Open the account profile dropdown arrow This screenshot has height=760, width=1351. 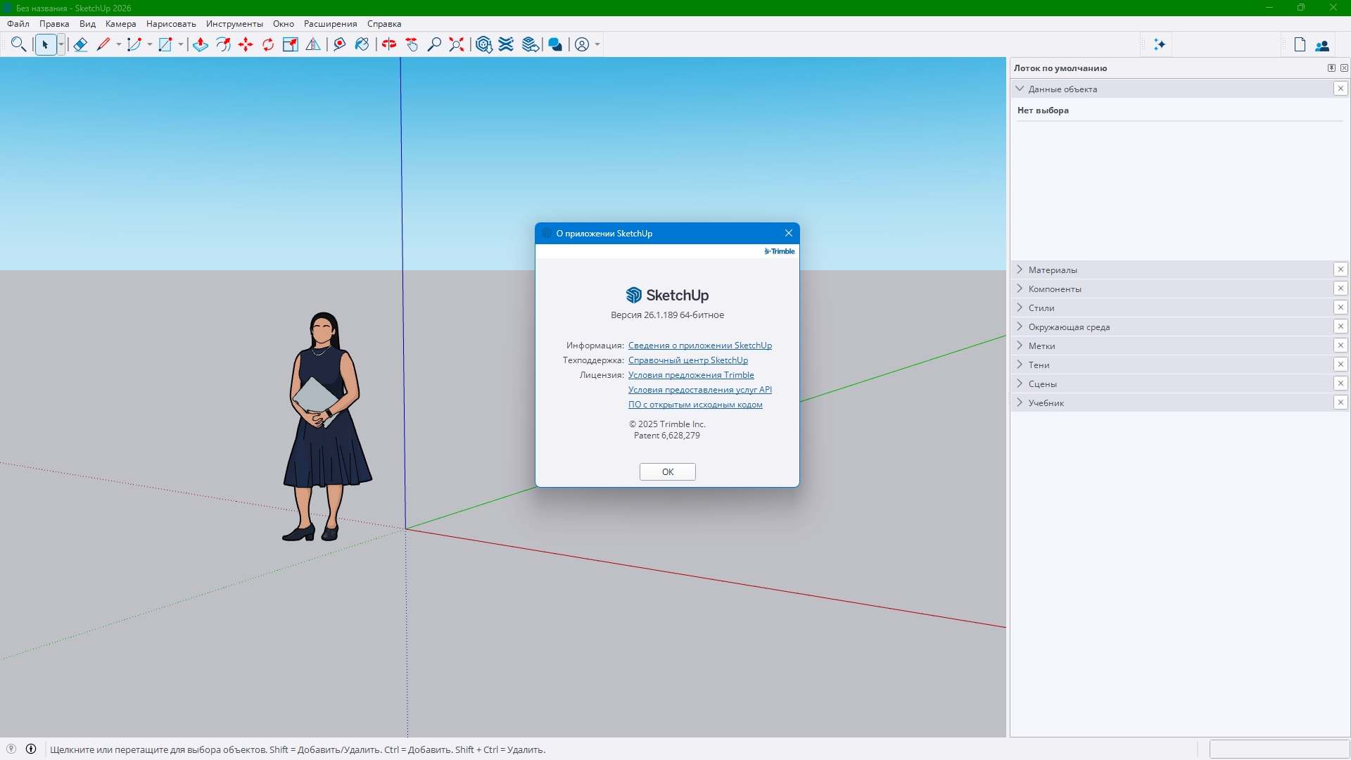(597, 45)
